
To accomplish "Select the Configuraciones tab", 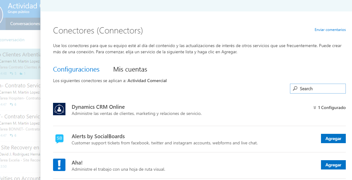I will (x=76, y=69).
